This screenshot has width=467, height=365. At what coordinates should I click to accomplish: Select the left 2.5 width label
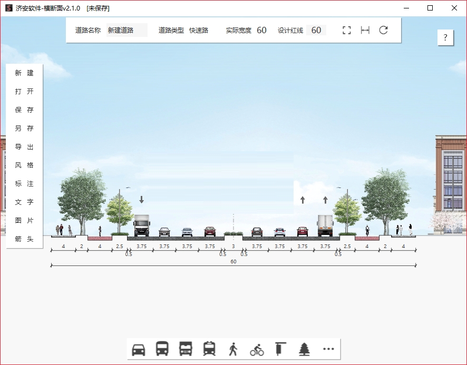tap(120, 246)
